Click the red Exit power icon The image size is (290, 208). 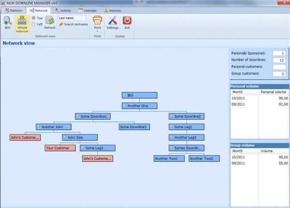coord(127,20)
